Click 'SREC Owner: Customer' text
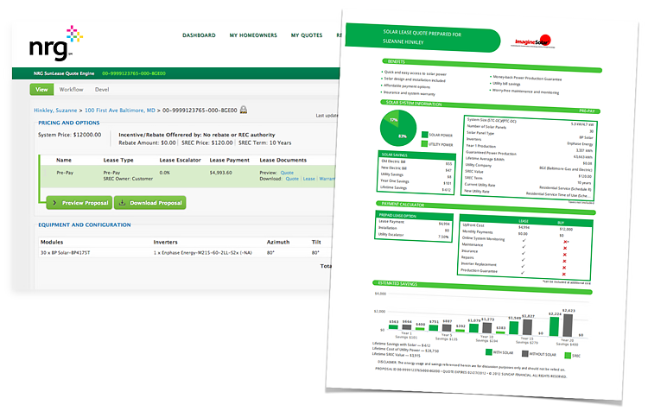 point(128,179)
